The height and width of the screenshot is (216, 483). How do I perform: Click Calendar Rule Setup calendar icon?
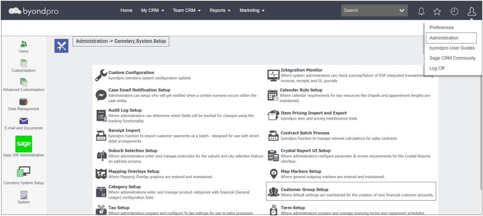(x=273, y=95)
